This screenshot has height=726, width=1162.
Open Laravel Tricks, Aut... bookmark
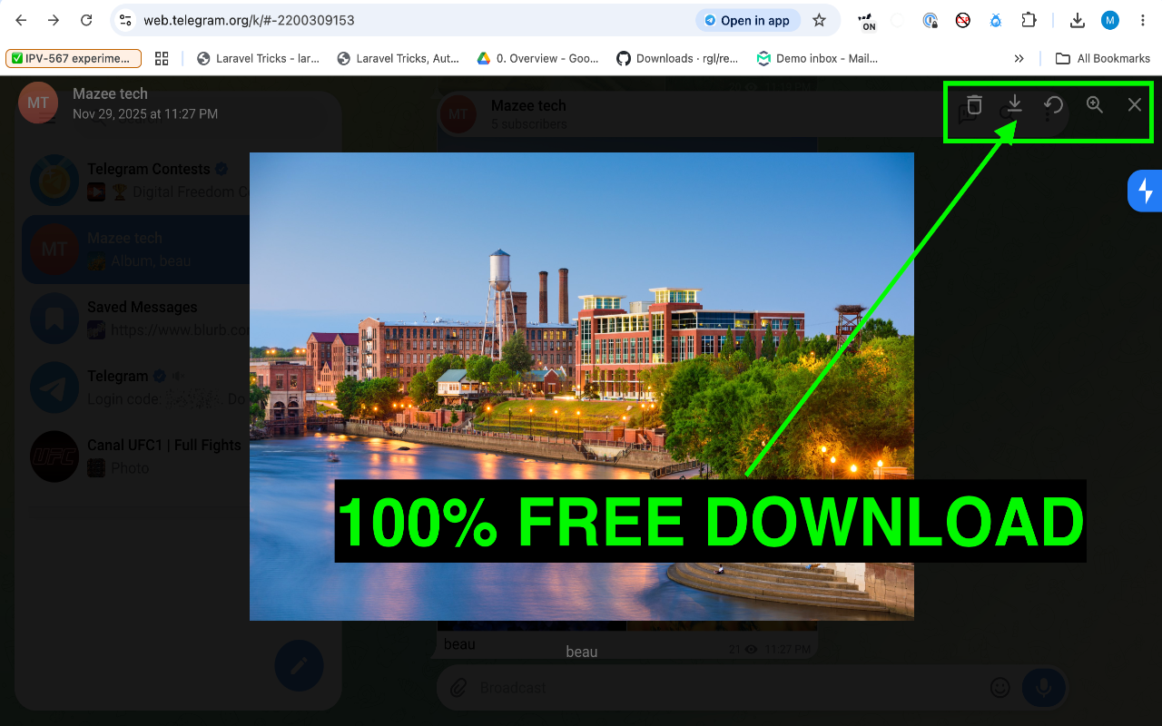pos(398,58)
